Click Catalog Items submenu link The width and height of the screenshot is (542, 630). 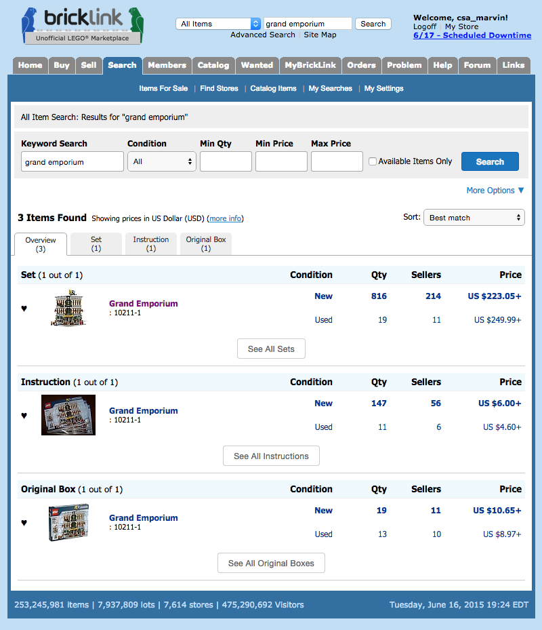(274, 88)
